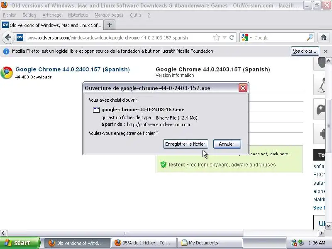The width and height of the screenshot is (332, 249).
Task: Click the Vos droits button
Action: point(305,51)
